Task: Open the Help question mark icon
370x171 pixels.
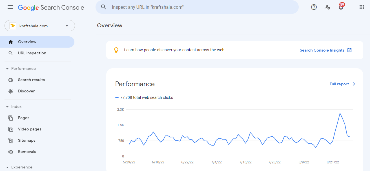Action: coord(314,7)
